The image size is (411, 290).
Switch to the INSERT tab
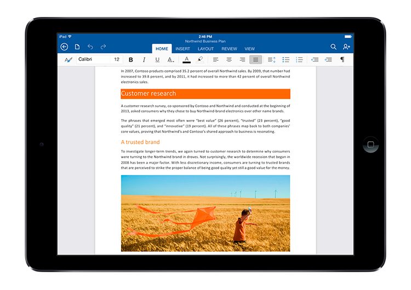[x=183, y=49]
